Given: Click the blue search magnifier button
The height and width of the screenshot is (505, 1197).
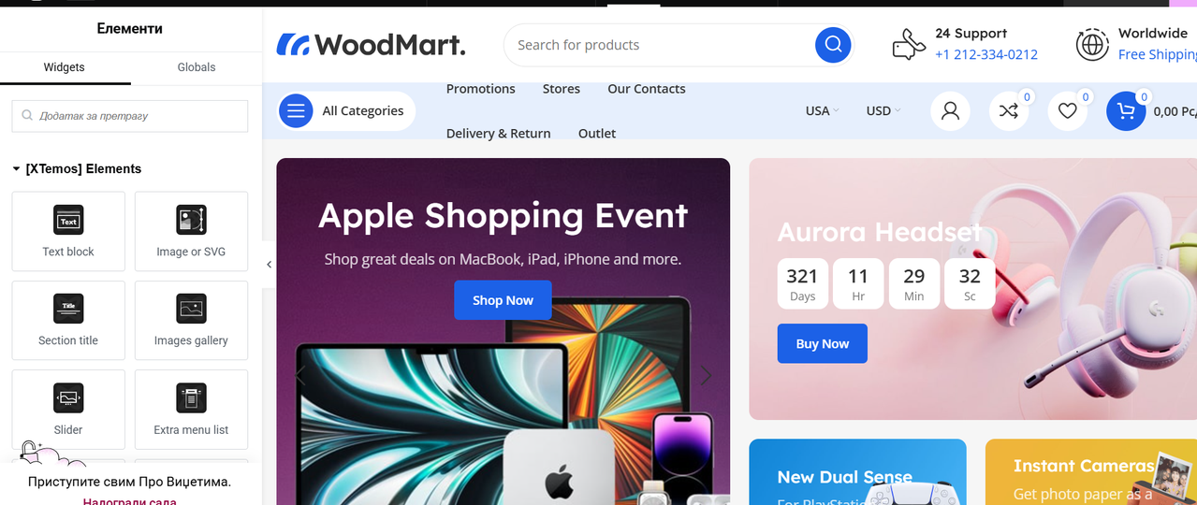Looking at the screenshot, I should point(833,44).
